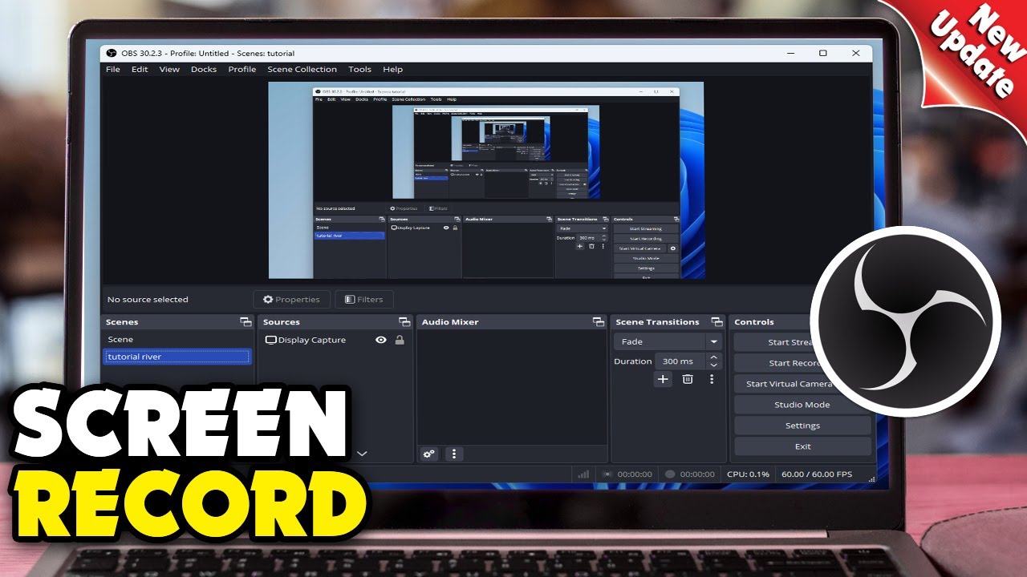Hide the Display Capture source
1027x577 pixels.
pyautogui.click(x=381, y=340)
